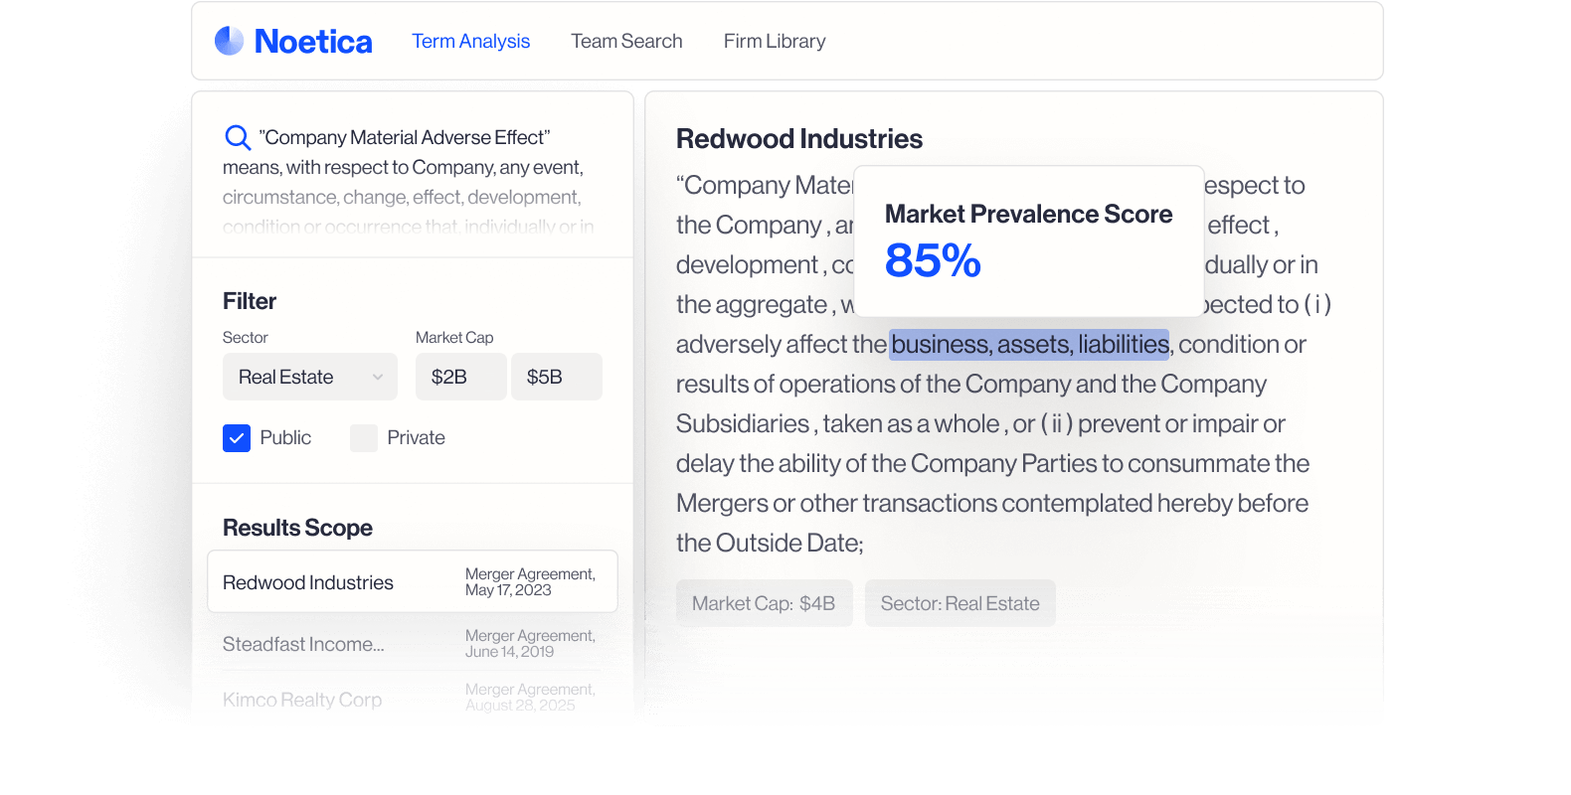Image resolution: width=1571 pixels, height=795 pixels.
Task: Open the Firm Library section
Action: click(775, 41)
